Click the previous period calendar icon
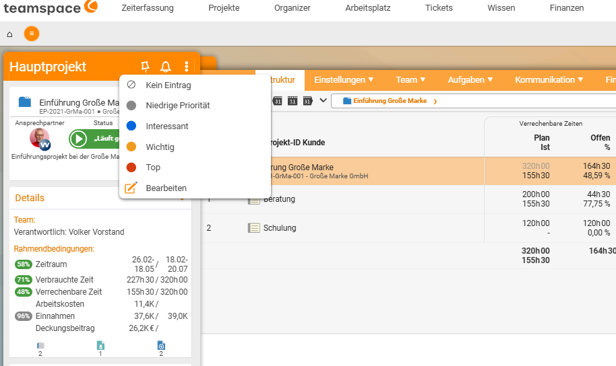The width and height of the screenshot is (616, 366). pyautogui.click(x=278, y=101)
